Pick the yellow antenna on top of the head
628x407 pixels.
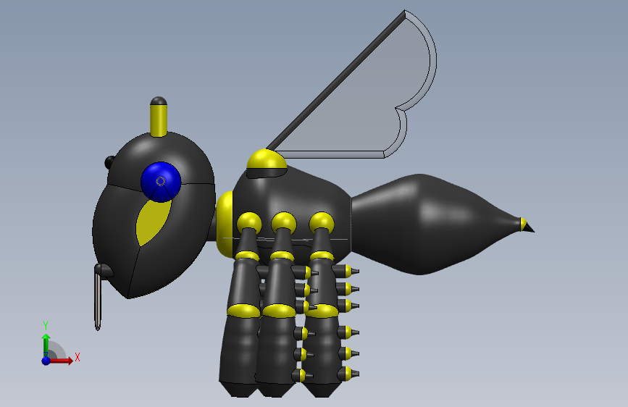[159, 119]
